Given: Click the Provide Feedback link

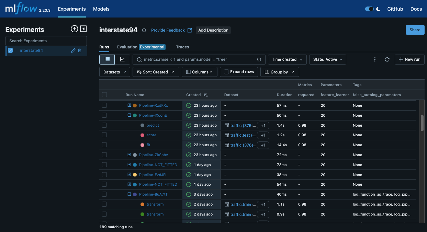Looking at the screenshot, I should [171, 30].
